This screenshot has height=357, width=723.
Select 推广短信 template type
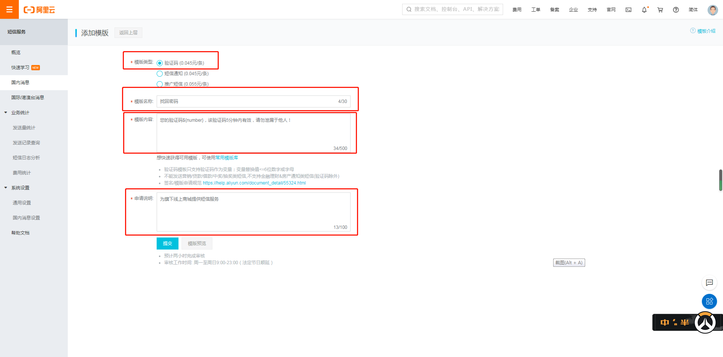160,84
